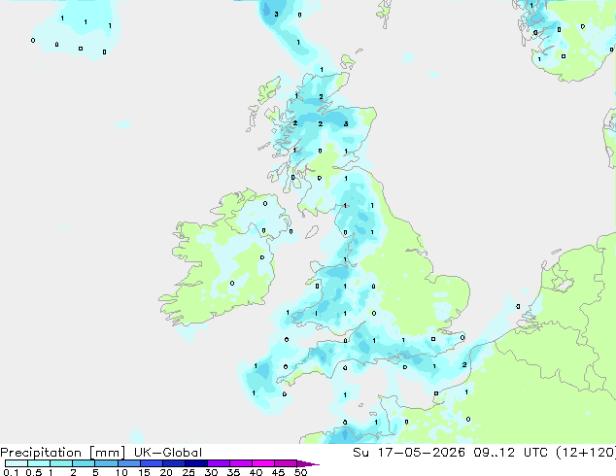616x476 pixels.
Task: Select the '10' legend tick label
Action: pos(121,472)
